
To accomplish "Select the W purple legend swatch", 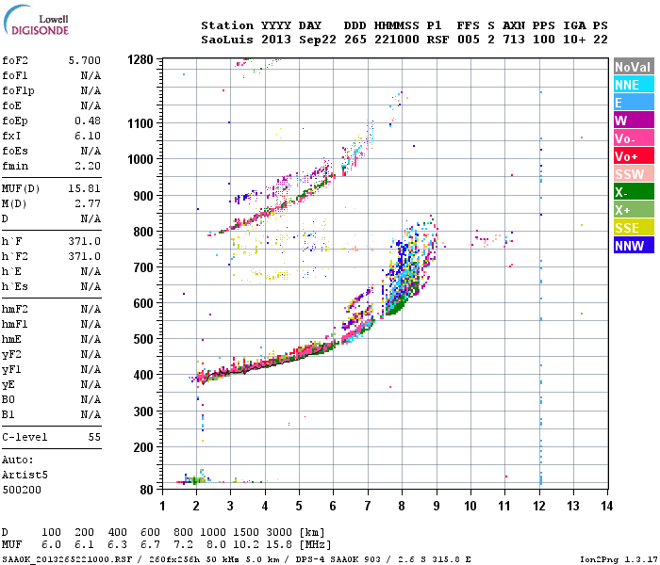I will [x=634, y=121].
